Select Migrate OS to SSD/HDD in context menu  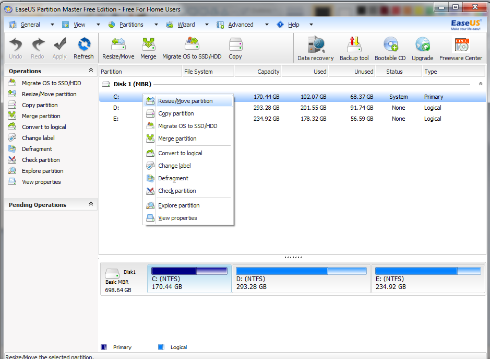pos(188,126)
